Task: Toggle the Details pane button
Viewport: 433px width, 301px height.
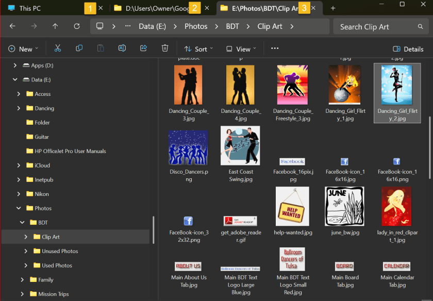Action: (x=408, y=49)
